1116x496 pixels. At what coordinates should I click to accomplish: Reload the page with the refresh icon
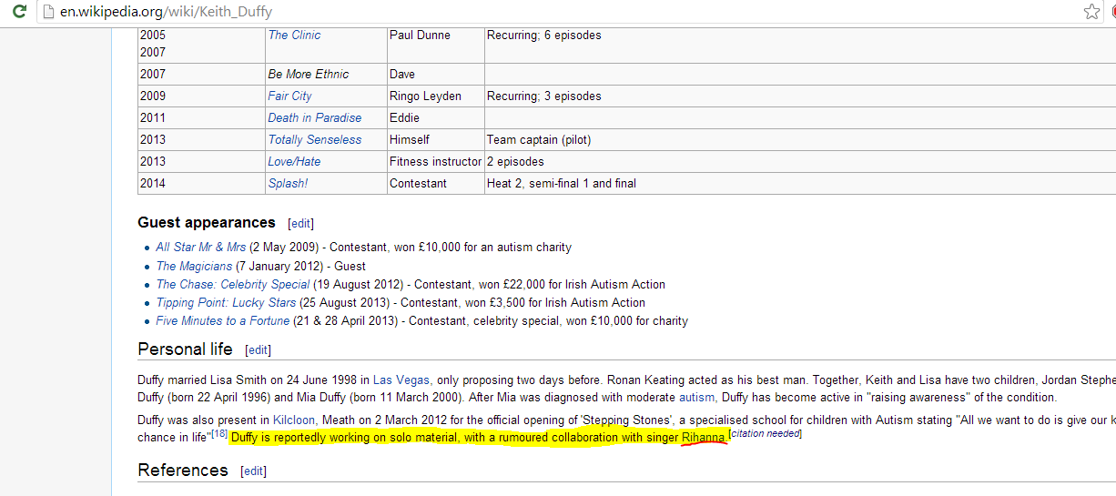[19, 12]
